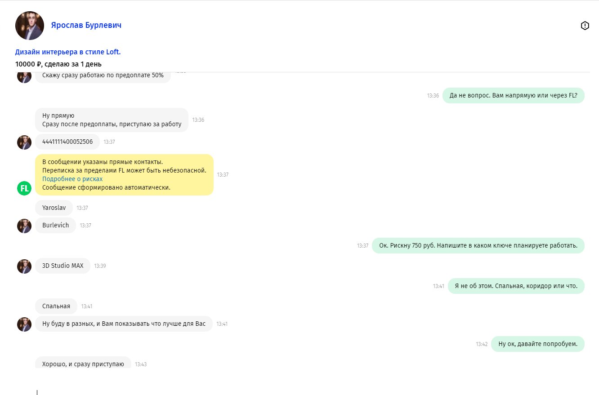
Task: Click the Рискну 750 руб outgoing message
Action: pyautogui.click(x=478, y=246)
